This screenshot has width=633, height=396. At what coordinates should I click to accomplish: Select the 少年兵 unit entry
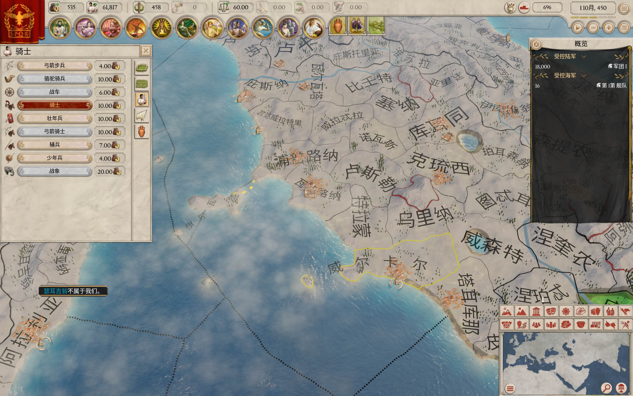55,158
